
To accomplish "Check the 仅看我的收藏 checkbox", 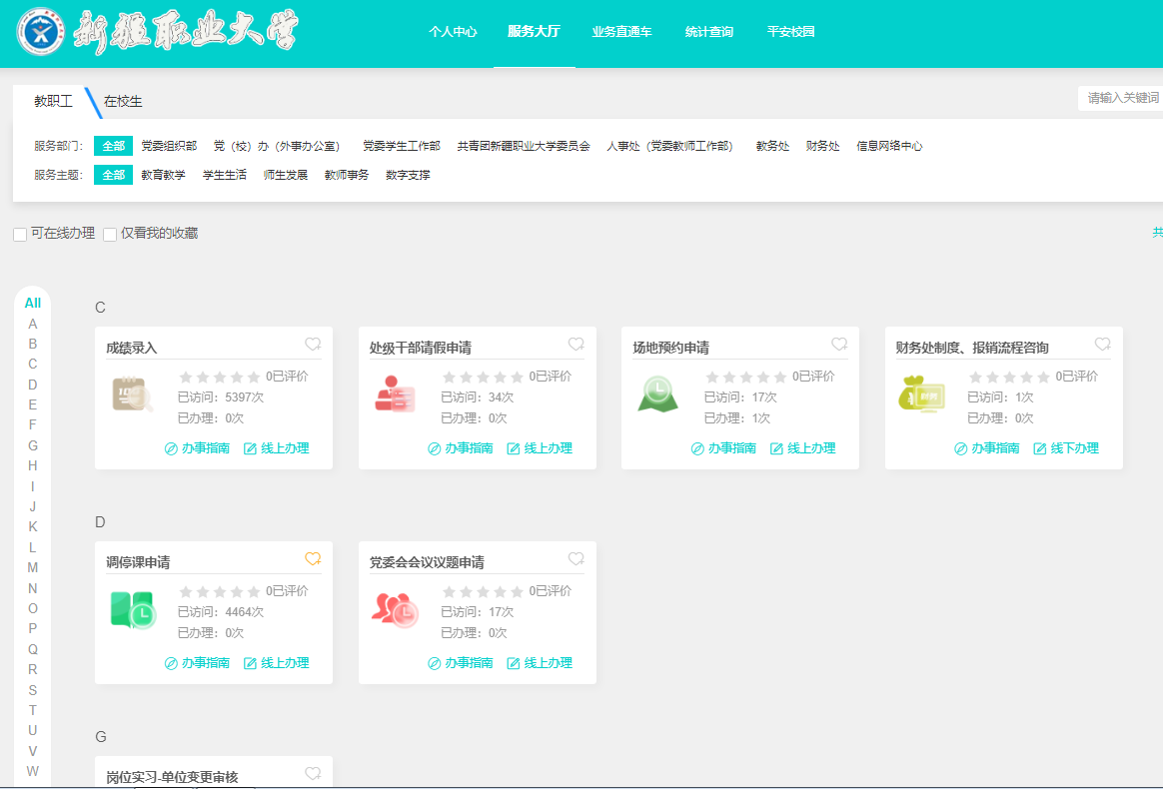I will tap(110, 235).
